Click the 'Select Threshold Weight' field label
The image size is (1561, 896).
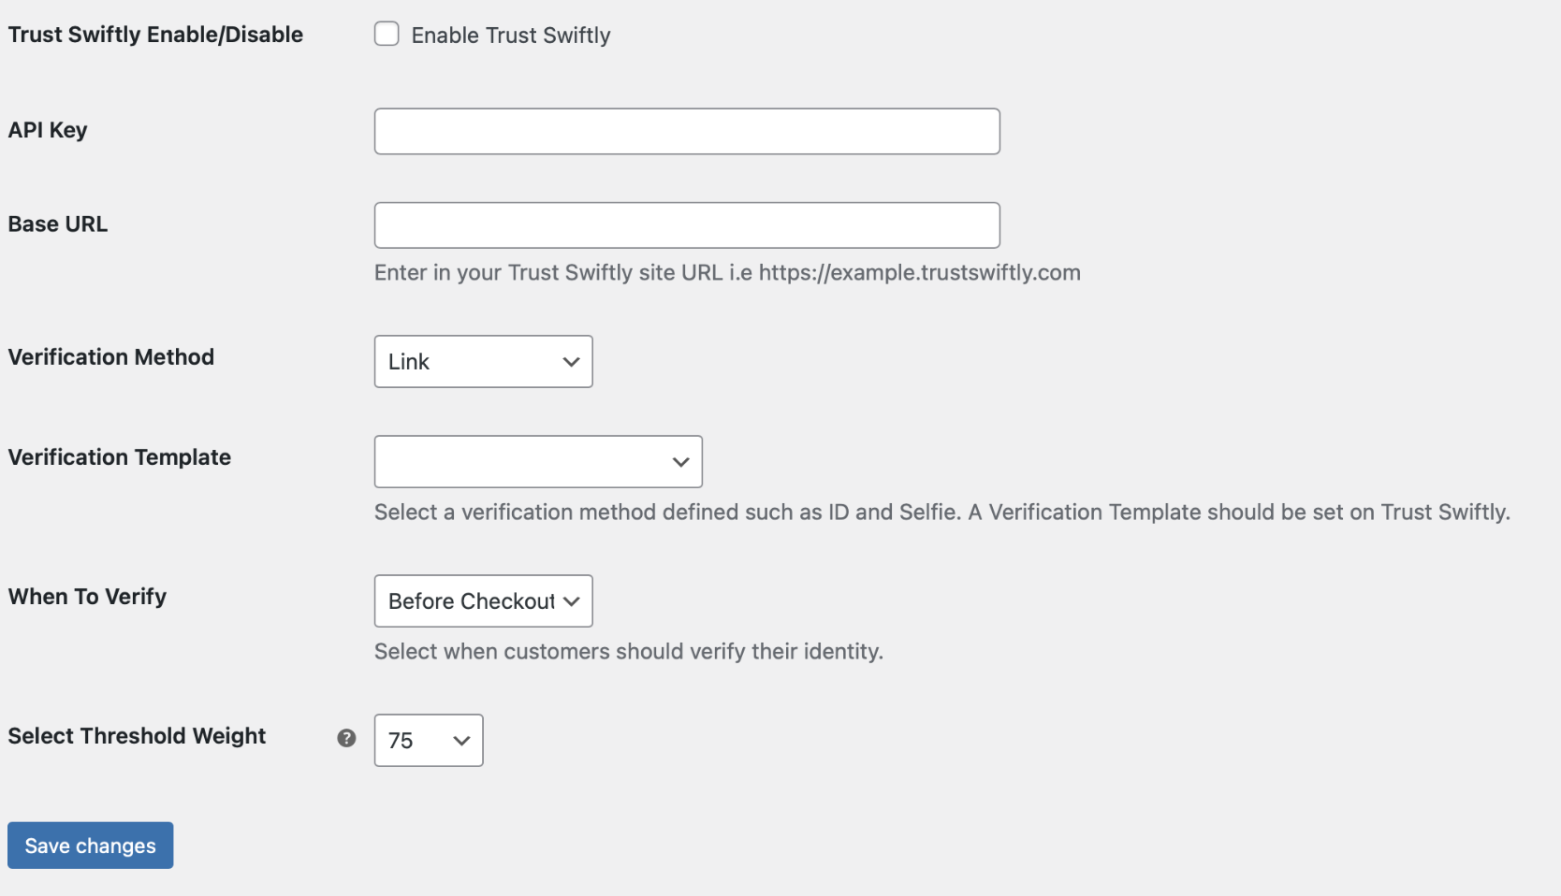pos(137,736)
